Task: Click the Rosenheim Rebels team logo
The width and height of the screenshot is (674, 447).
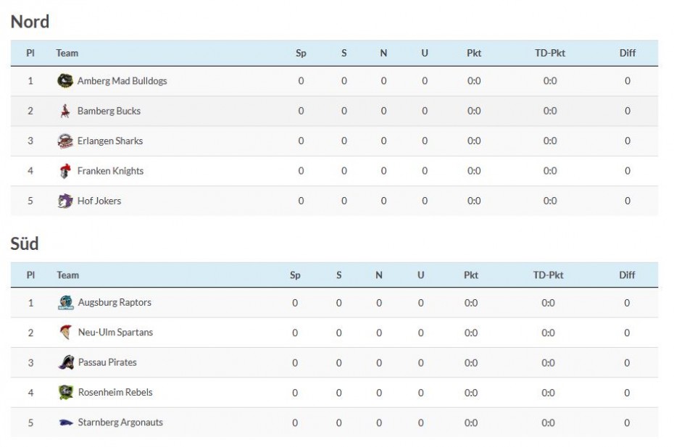Action: click(66, 393)
